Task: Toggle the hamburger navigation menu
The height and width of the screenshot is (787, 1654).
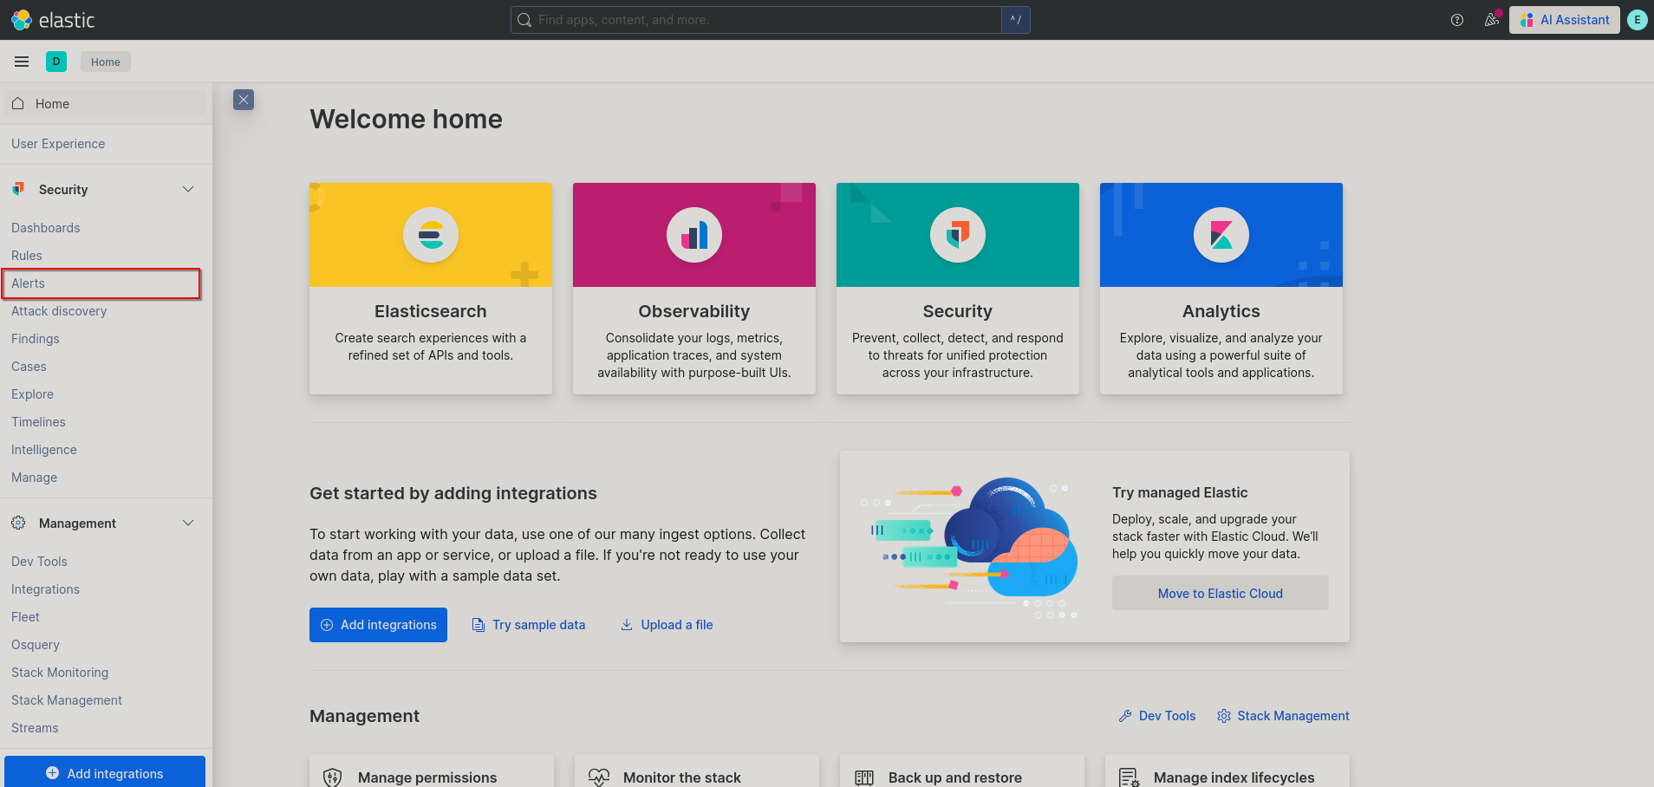Action: tap(22, 62)
